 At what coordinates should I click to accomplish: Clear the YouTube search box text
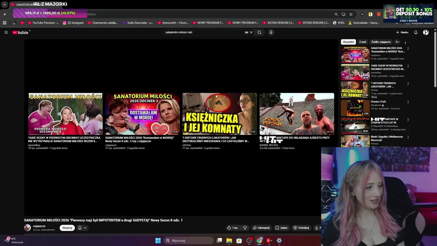pos(251,32)
